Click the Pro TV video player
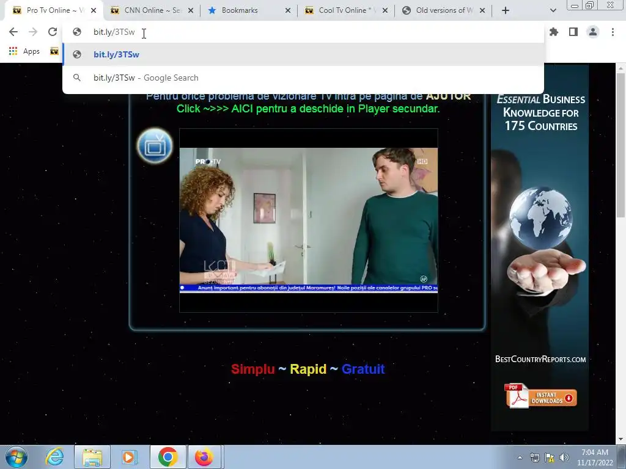This screenshot has width=626, height=469. 309,220
